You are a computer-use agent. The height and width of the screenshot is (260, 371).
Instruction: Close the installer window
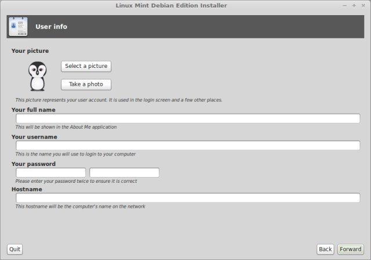(363, 6)
